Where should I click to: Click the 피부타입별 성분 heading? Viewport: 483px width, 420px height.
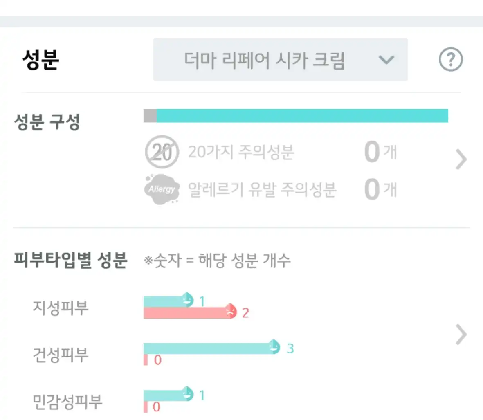click(70, 260)
